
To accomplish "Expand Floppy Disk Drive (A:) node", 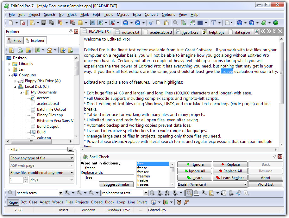I will point(15,81).
